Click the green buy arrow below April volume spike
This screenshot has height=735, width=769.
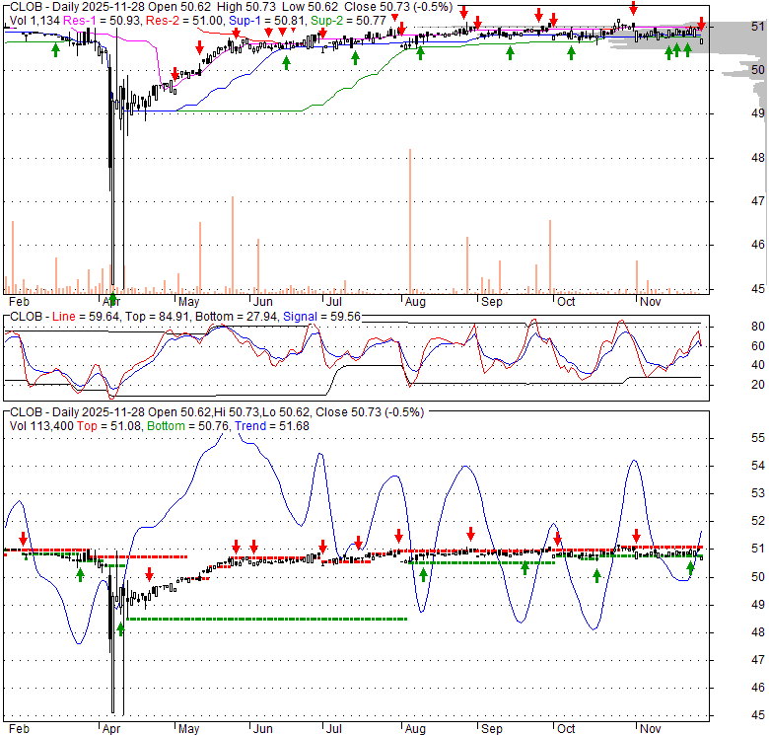click(112, 298)
